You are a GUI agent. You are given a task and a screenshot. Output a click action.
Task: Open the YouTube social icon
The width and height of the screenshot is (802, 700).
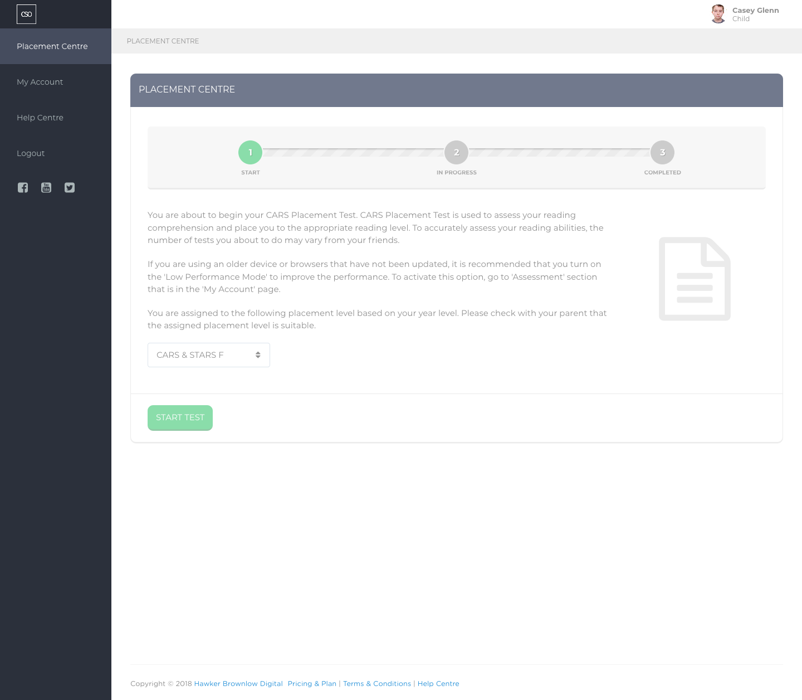(x=46, y=187)
